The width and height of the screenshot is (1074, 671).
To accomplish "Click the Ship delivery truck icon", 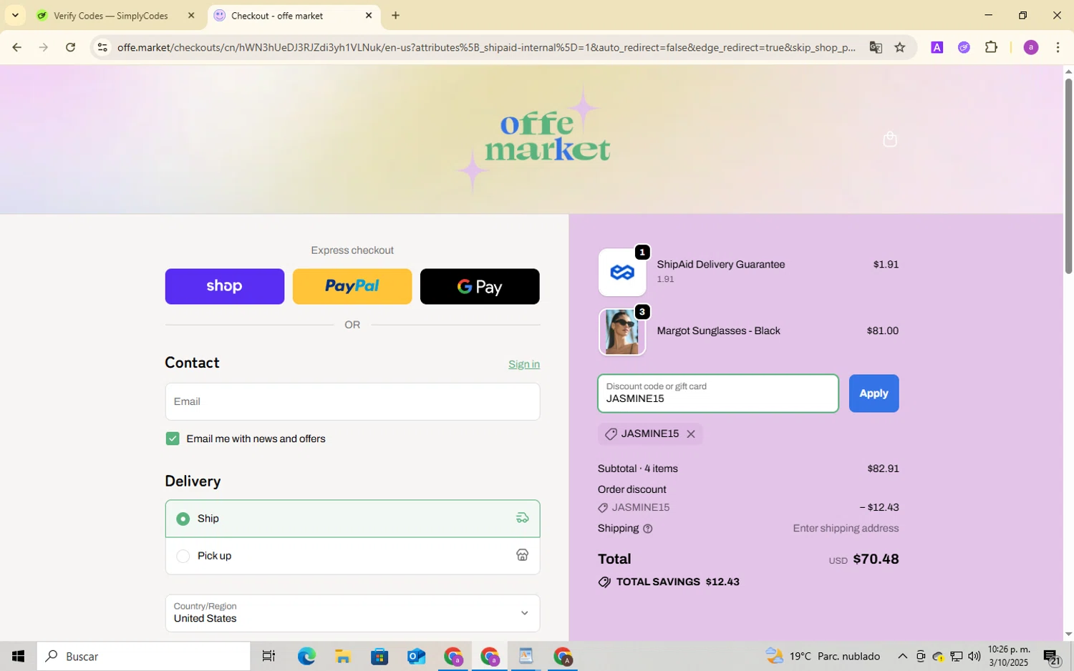I will pyautogui.click(x=523, y=518).
